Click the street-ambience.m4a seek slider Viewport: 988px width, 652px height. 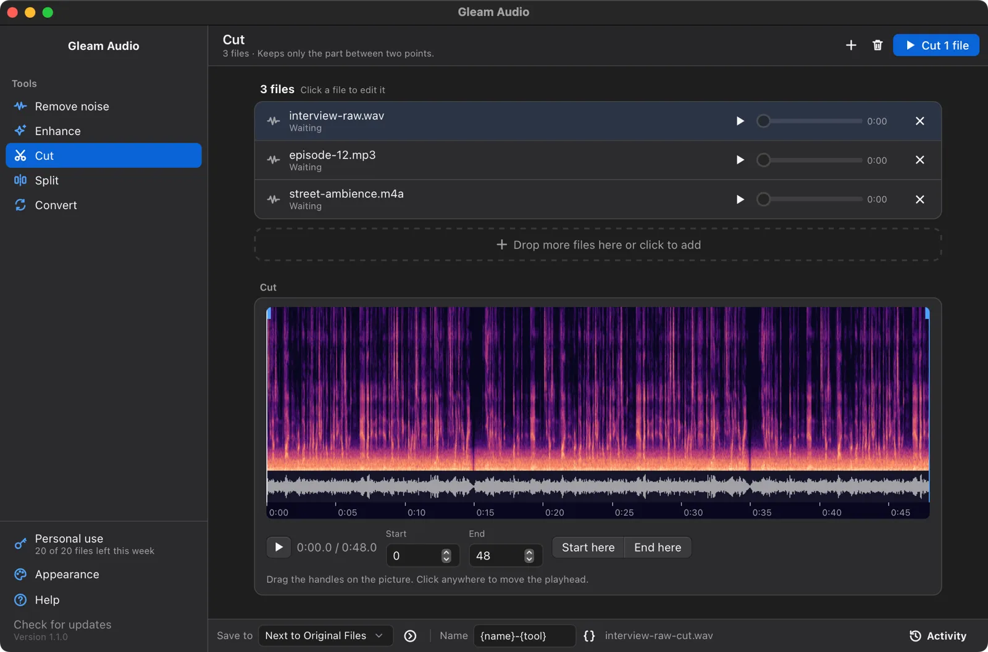(809, 199)
